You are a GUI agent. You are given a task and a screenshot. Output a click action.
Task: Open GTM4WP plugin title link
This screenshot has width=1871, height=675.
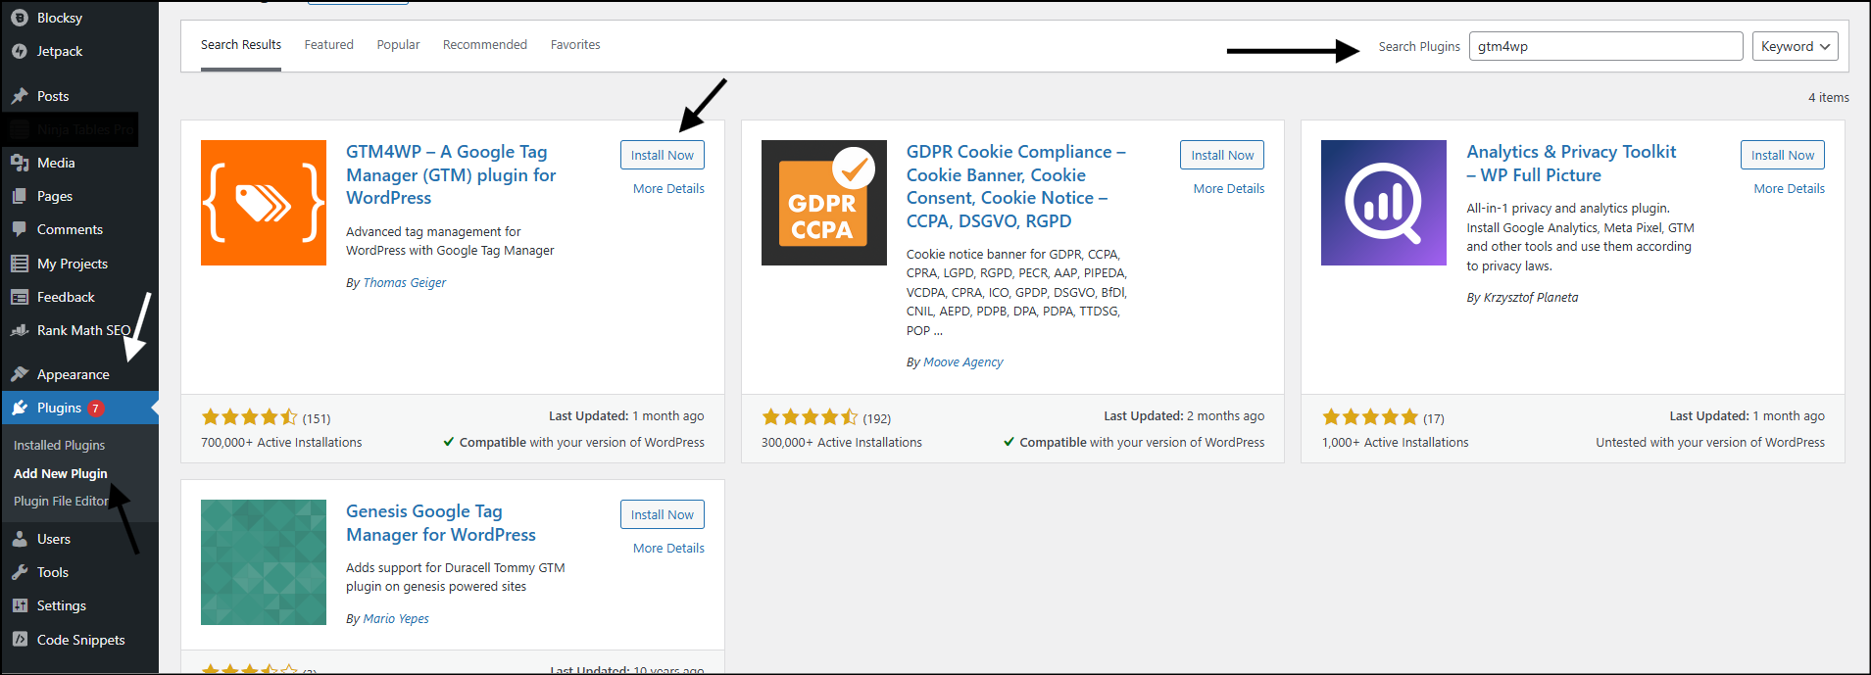[x=451, y=174]
